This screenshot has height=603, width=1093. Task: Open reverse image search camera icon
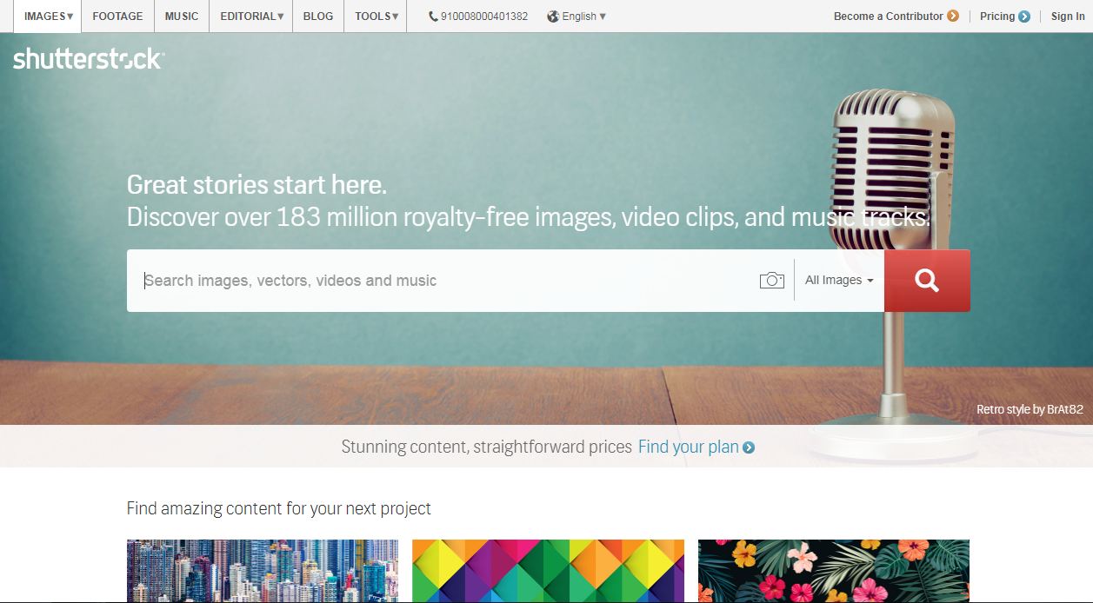(771, 281)
